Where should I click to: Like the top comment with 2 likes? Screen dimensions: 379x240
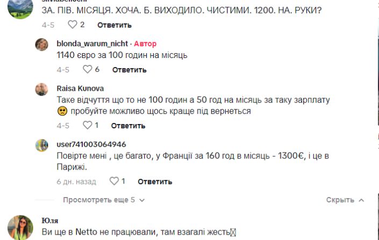tap(73, 25)
